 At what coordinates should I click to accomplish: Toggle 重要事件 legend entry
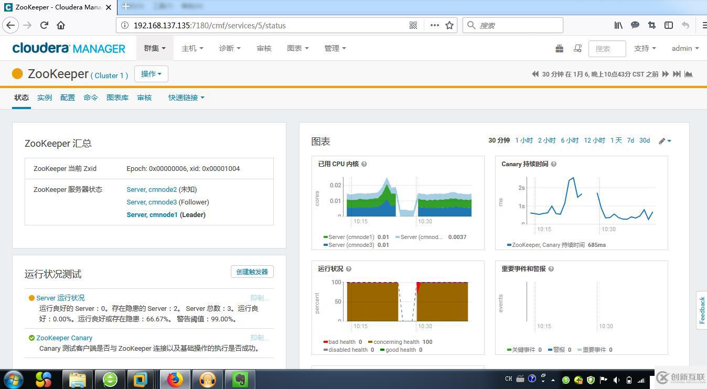pos(595,350)
